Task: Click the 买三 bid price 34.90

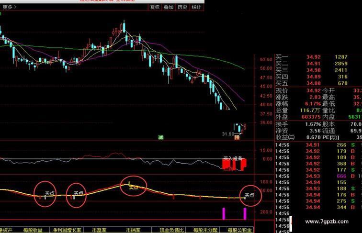Action: (x=314, y=70)
